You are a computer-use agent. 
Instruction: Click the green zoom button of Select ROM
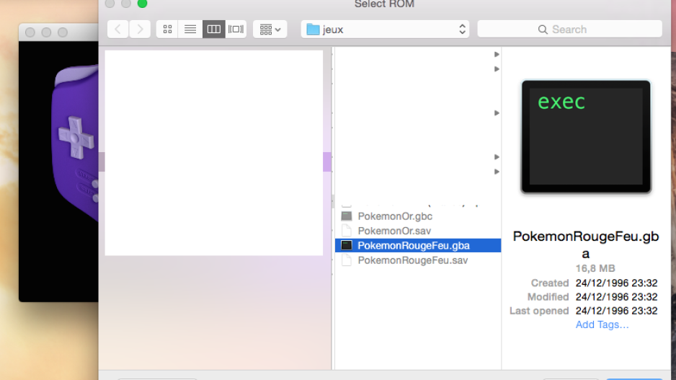142,4
